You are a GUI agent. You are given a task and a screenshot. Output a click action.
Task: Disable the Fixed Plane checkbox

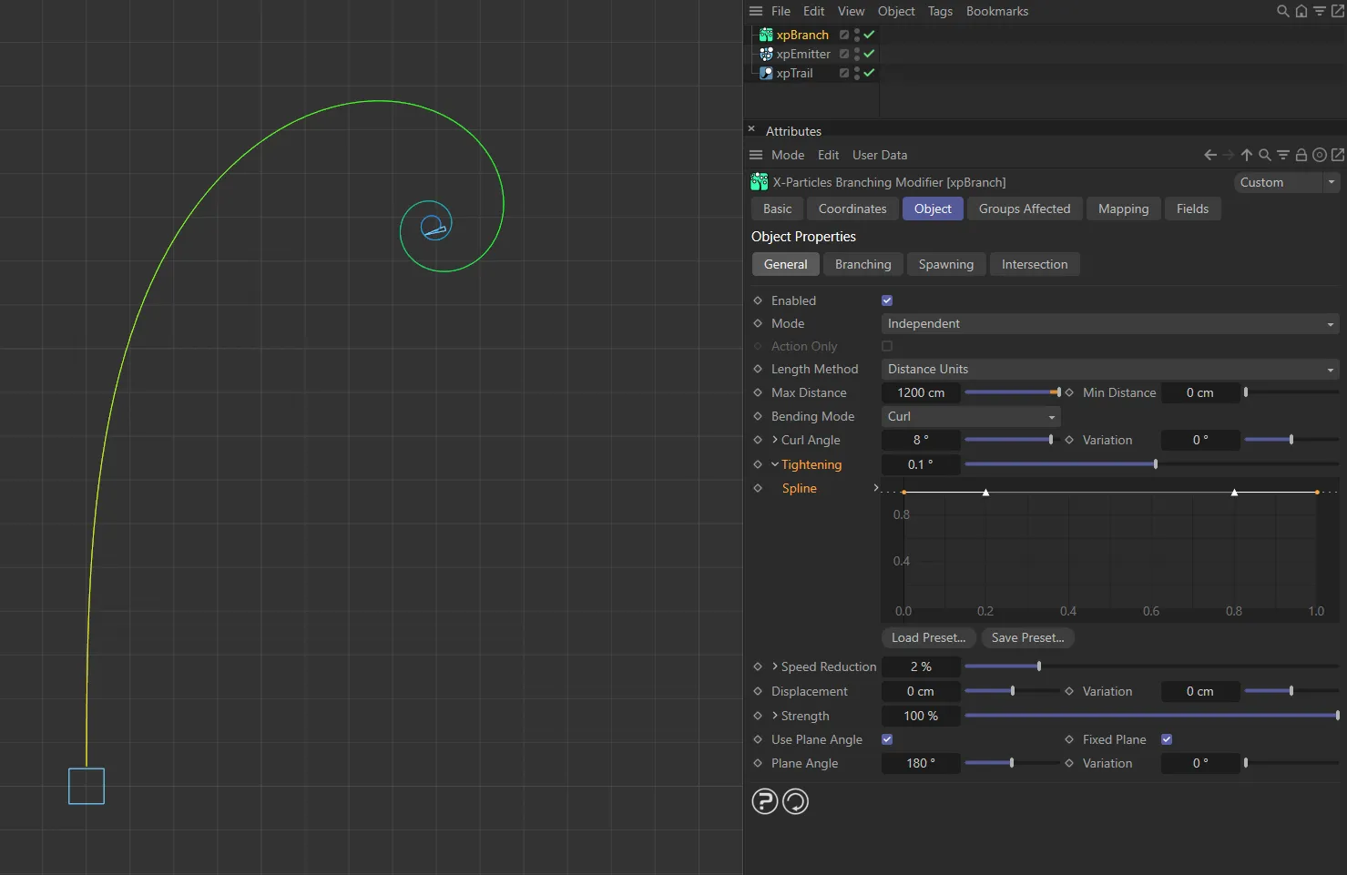coord(1167,739)
